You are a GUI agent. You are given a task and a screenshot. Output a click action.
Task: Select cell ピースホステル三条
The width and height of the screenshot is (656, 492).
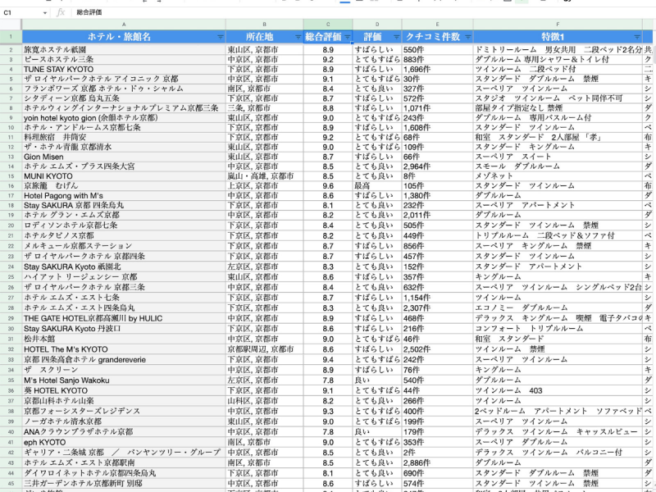124,59
